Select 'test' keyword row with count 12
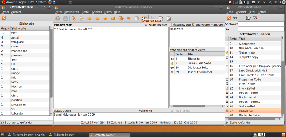This screenshot has width=286, height=137. (x=25, y=33)
